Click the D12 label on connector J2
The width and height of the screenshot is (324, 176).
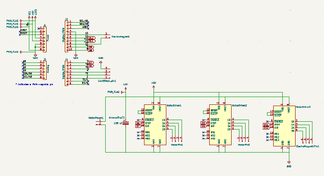click(92, 38)
